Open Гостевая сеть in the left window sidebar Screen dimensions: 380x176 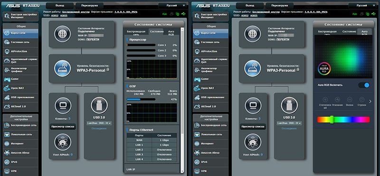pos(20,42)
